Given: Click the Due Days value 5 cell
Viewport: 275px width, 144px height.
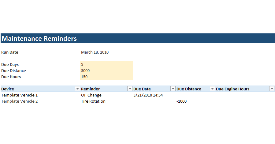Looking at the screenshot, I should tap(106, 64).
